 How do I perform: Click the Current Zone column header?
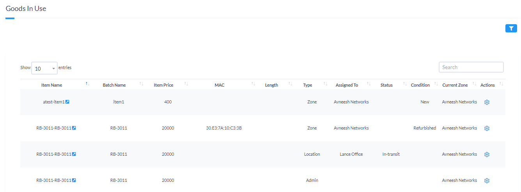455,85
